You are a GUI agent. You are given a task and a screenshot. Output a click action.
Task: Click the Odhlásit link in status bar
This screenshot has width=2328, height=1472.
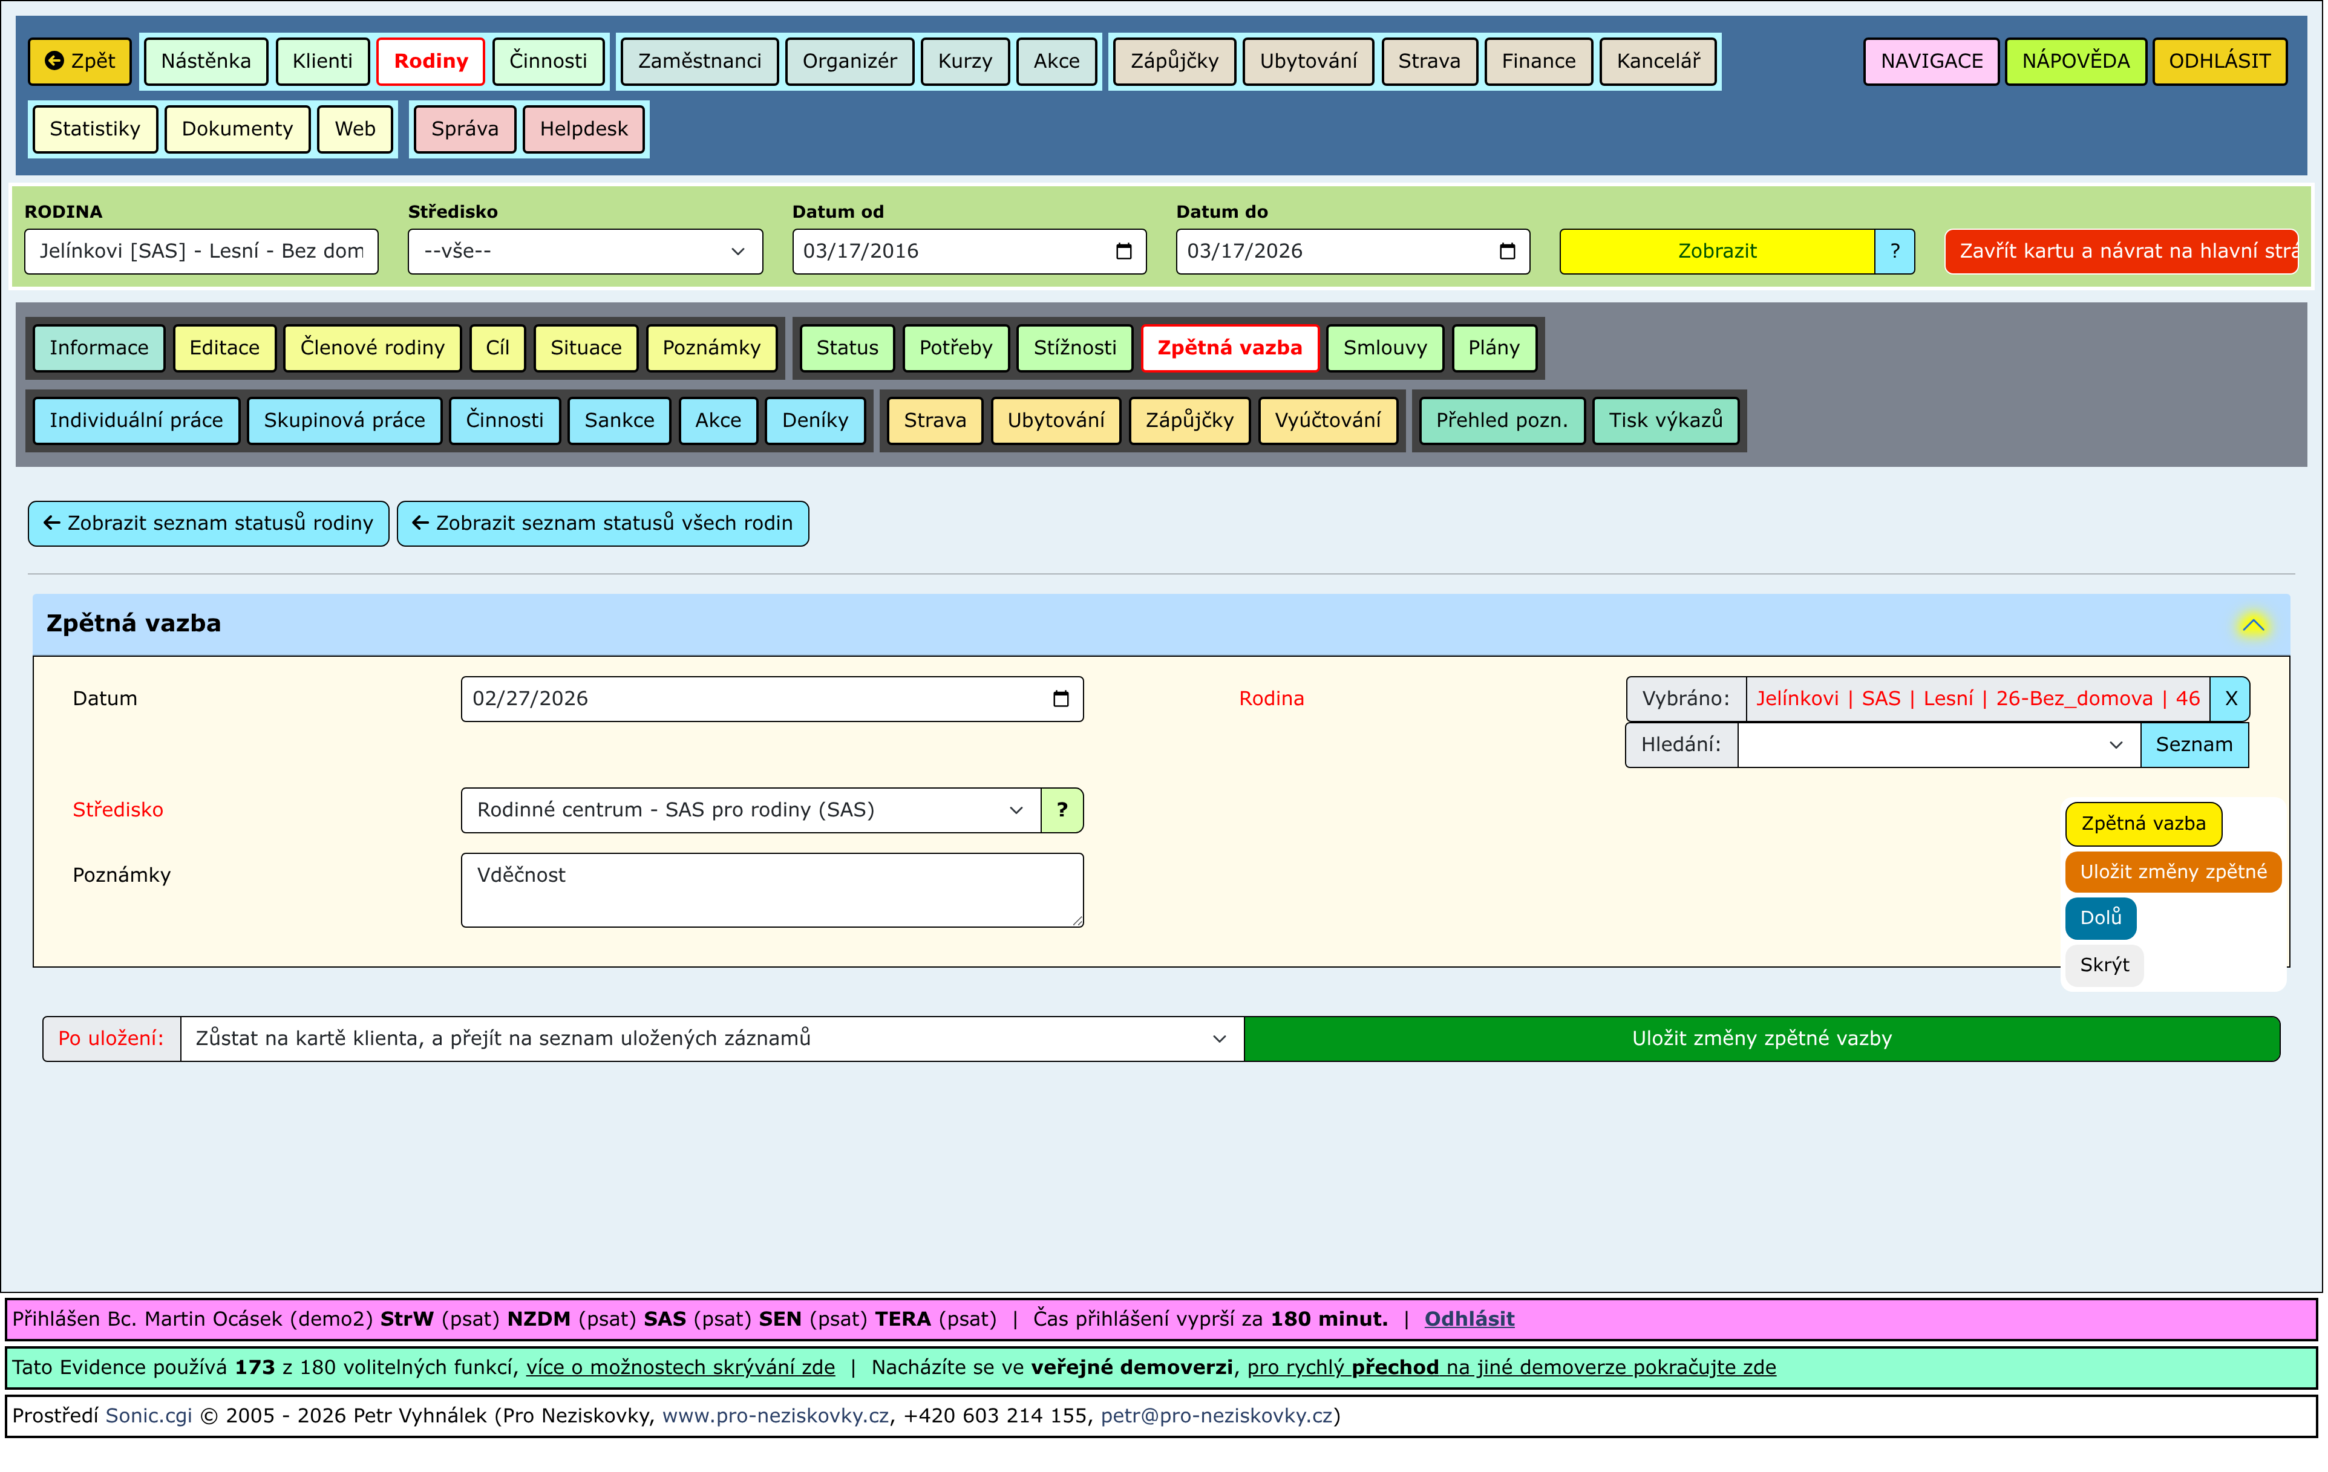tap(1468, 1319)
